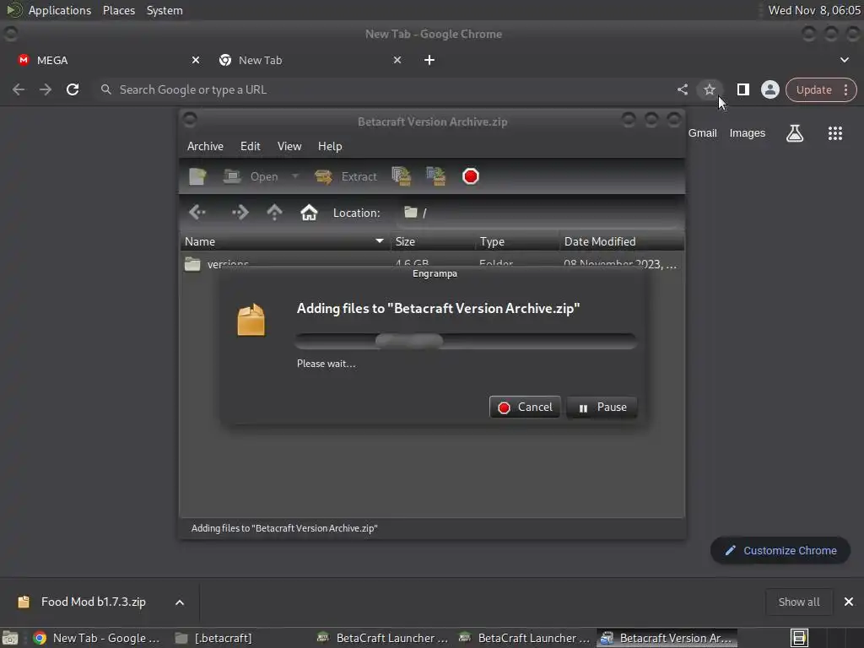Open the System menu in top panel

click(x=165, y=10)
